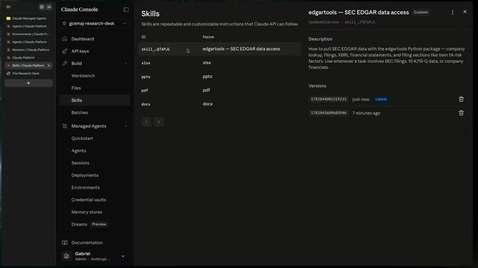Image resolution: width=478 pixels, height=268 pixels.
Task: Click the Documentation book icon
Action: (x=65, y=243)
